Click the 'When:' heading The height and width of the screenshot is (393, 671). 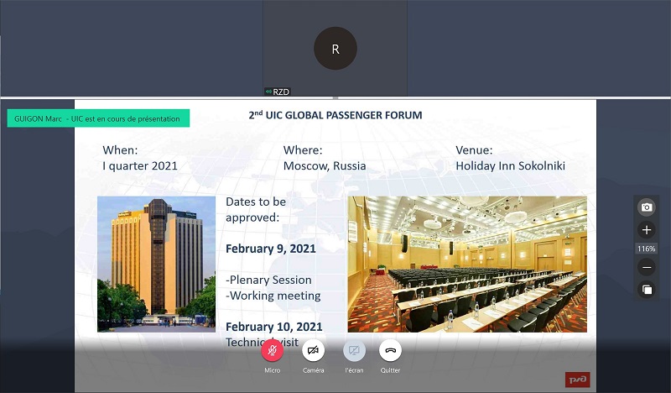(x=120, y=150)
